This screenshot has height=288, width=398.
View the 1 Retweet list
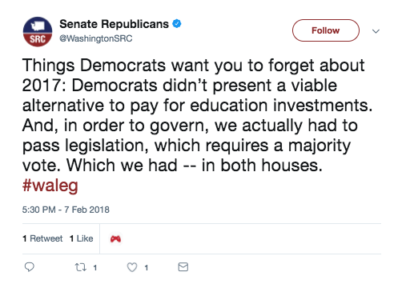point(42,238)
